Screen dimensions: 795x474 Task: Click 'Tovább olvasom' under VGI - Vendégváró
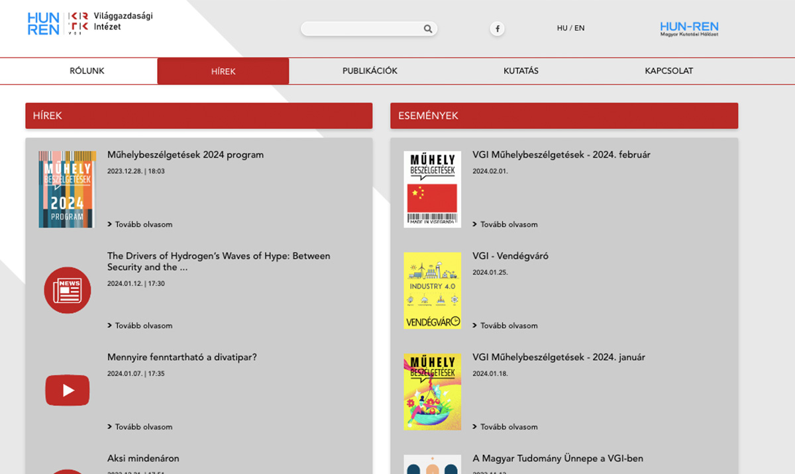click(508, 326)
